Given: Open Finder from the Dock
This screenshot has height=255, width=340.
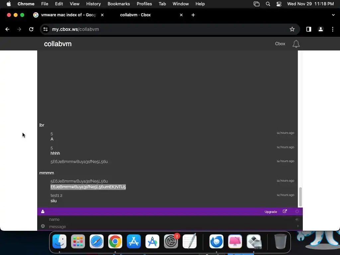Looking at the screenshot, I should [x=59, y=241].
